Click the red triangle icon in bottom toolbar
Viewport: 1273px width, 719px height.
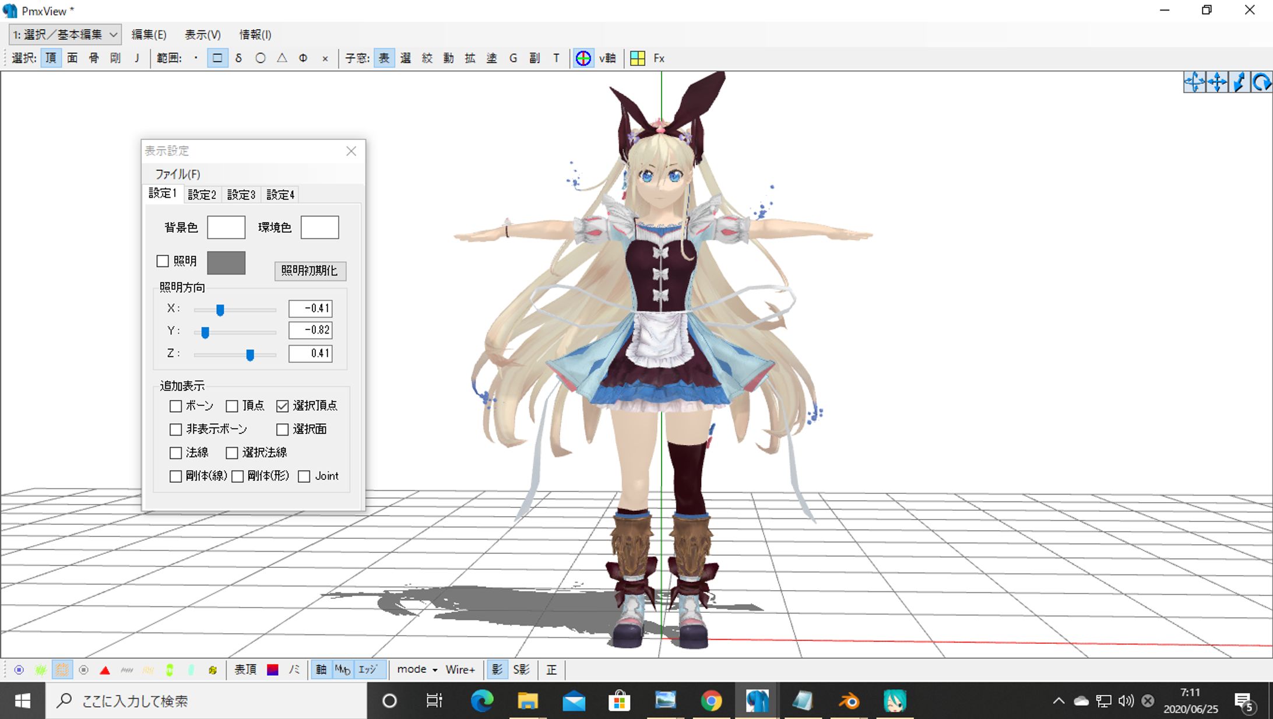pos(105,670)
